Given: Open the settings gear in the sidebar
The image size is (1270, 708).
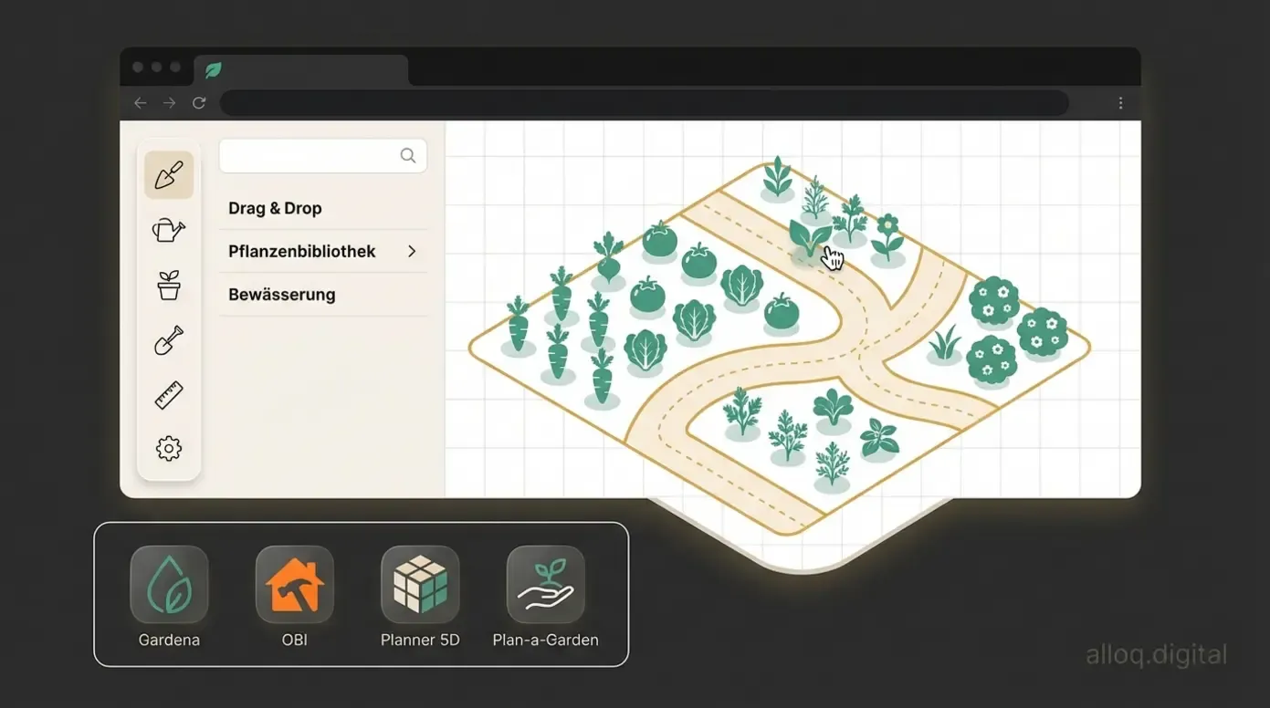Looking at the screenshot, I should [x=168, y=448].
